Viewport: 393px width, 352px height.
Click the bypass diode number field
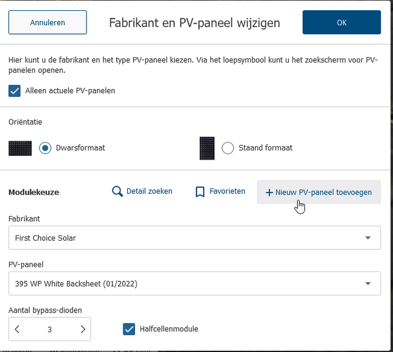click(x=50, y=329)
